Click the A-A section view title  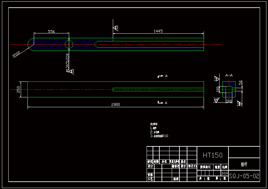(x=229, y=75)
